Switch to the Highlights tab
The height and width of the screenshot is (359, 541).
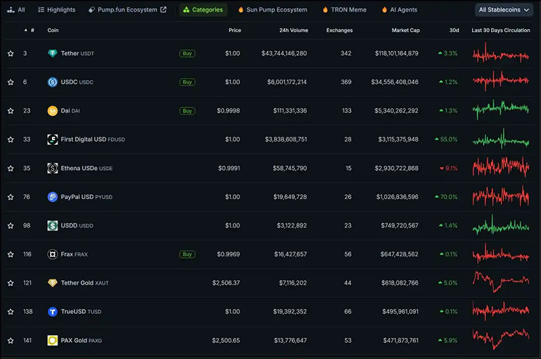(x=57, y=10)
